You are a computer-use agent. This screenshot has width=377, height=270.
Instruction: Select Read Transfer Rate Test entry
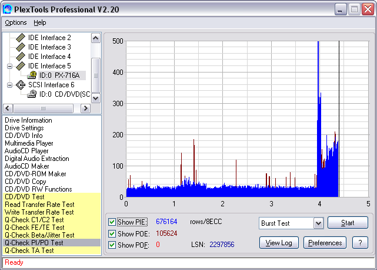pos(52,205)
